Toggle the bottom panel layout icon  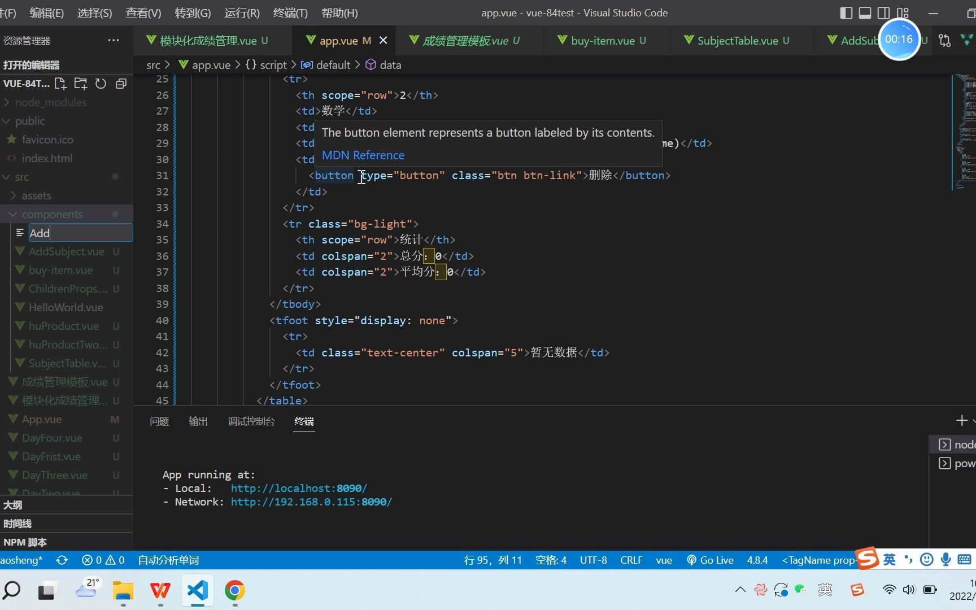click(x=865, y=12)
